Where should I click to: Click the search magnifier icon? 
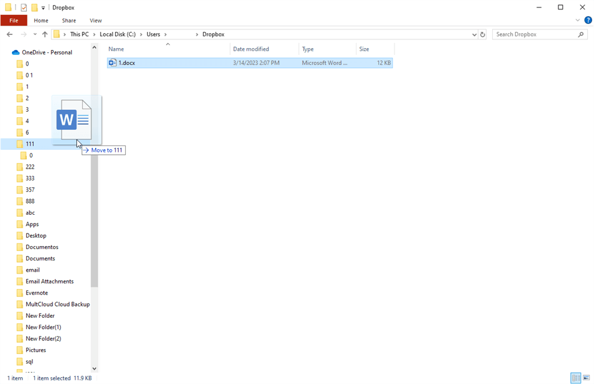581,34
